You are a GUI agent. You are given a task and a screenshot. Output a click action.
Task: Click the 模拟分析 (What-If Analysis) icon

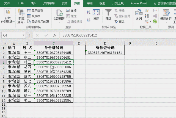[166, 13]
